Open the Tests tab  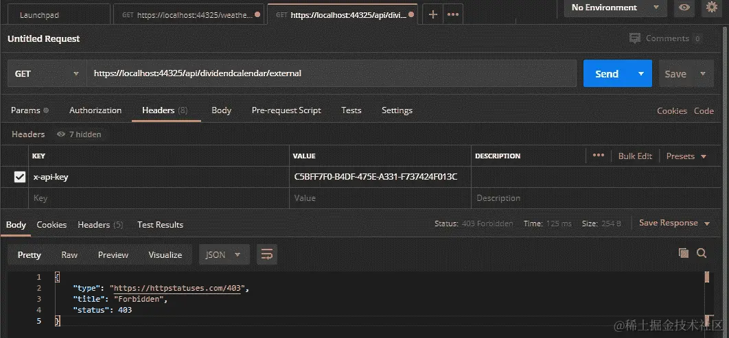(351, 110)
